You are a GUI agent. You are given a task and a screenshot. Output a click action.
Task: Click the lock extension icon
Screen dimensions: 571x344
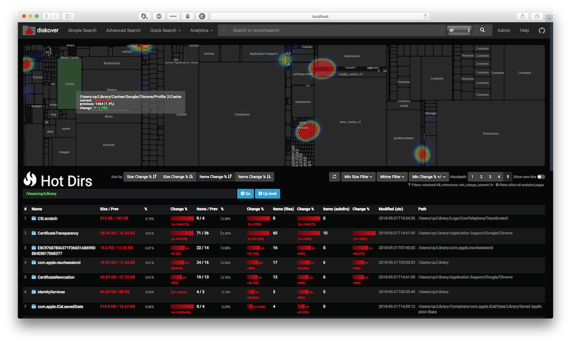(187, 16)
